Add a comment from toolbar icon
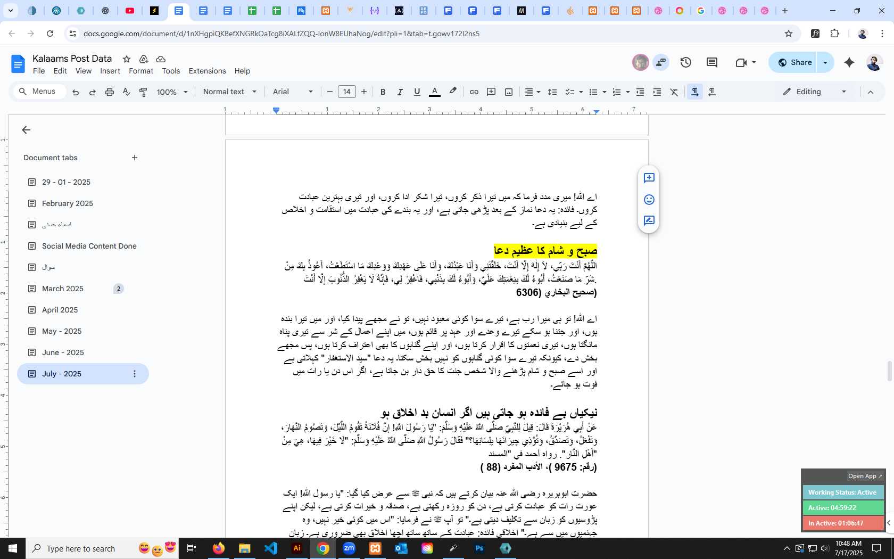This screenshot has width=894, height=559. pos(491,92)
